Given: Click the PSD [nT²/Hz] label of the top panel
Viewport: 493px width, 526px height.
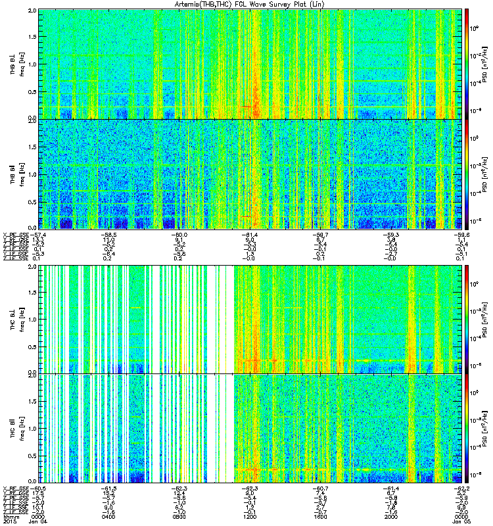Looking at the screenshot, I should [484, 64].
